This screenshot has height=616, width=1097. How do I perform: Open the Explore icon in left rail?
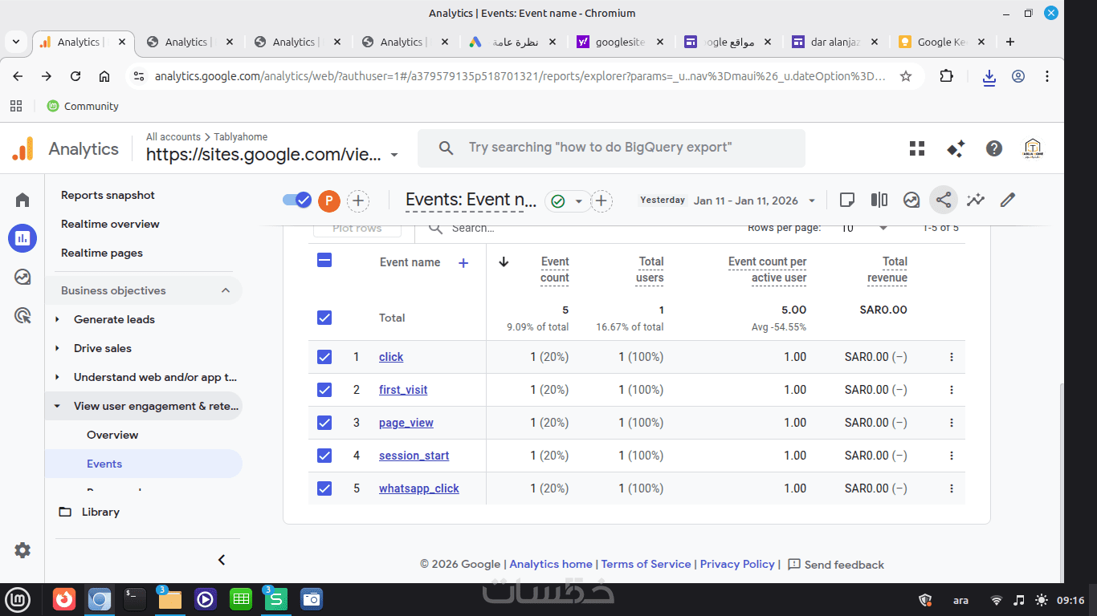(x=22, y=277)
